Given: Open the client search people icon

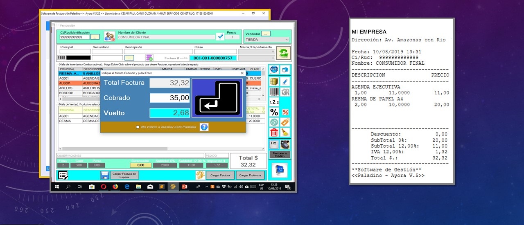Looking at the screenshot, I should pyautogui.click(x=109, y=36).
